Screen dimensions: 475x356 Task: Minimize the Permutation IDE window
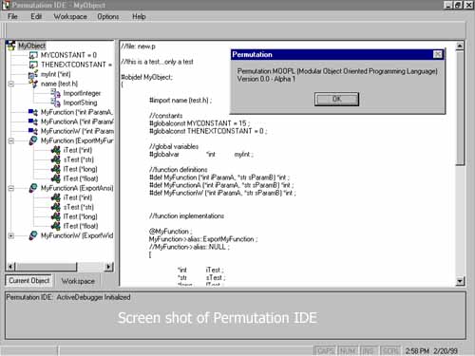click(x=448, y=5)
